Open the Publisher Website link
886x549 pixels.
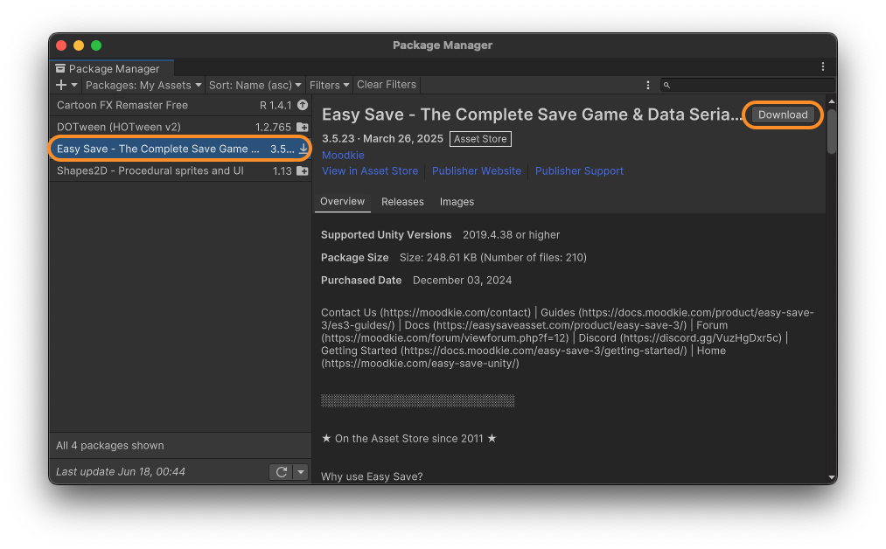tap(477, 171)
